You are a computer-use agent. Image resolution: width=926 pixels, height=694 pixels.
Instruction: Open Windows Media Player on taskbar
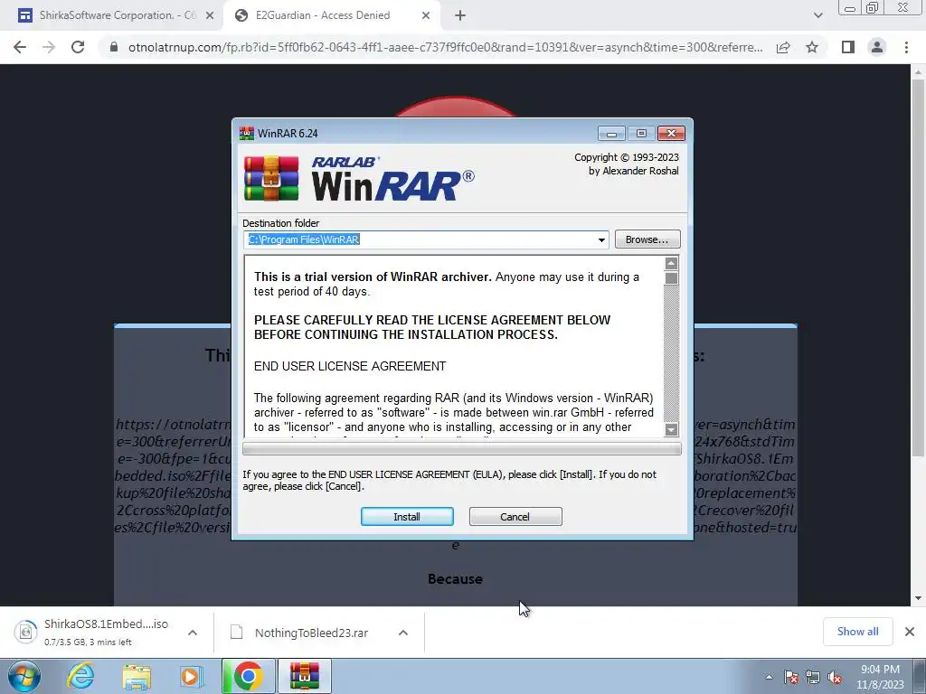click(x=191, y=676)
